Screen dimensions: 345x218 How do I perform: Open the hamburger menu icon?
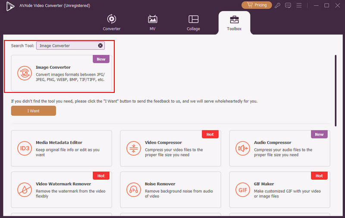[299, 5]
